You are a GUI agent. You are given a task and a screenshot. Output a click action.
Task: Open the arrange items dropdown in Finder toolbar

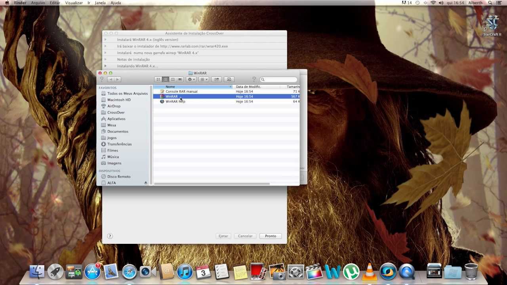click(204, 80)
